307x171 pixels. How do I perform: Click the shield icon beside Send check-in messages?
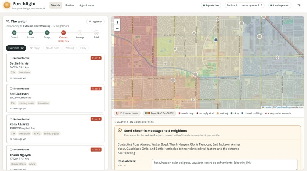[120, 131]
